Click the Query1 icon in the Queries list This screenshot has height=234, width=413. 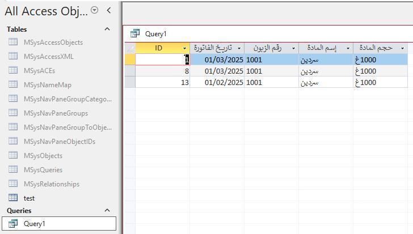[x=13, y=223]
